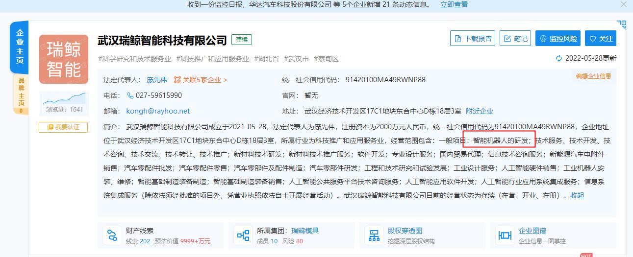Expand 关联5家企业 link

201,80
